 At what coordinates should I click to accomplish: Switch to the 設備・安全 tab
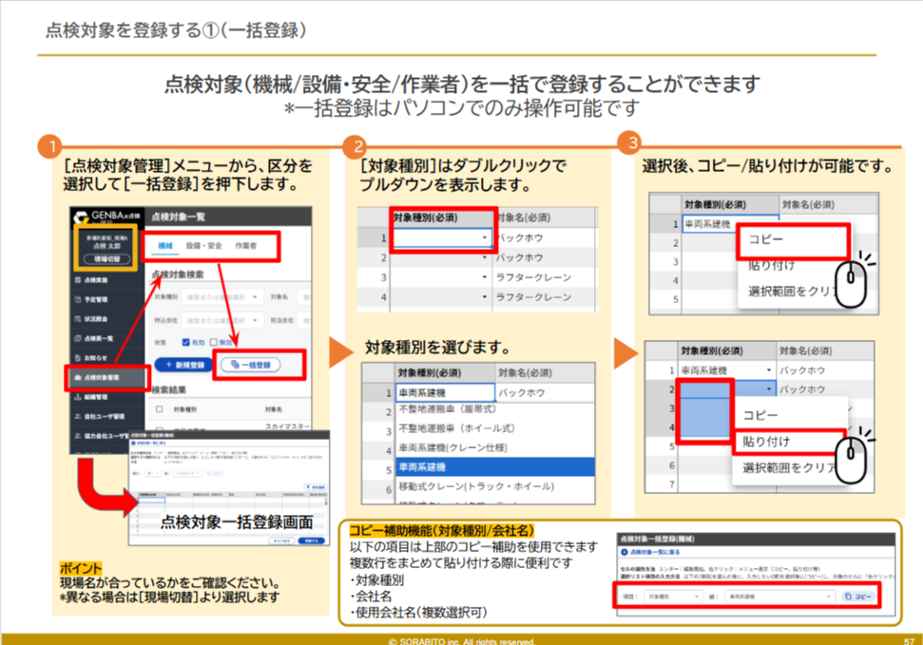[x=203, y=246]
